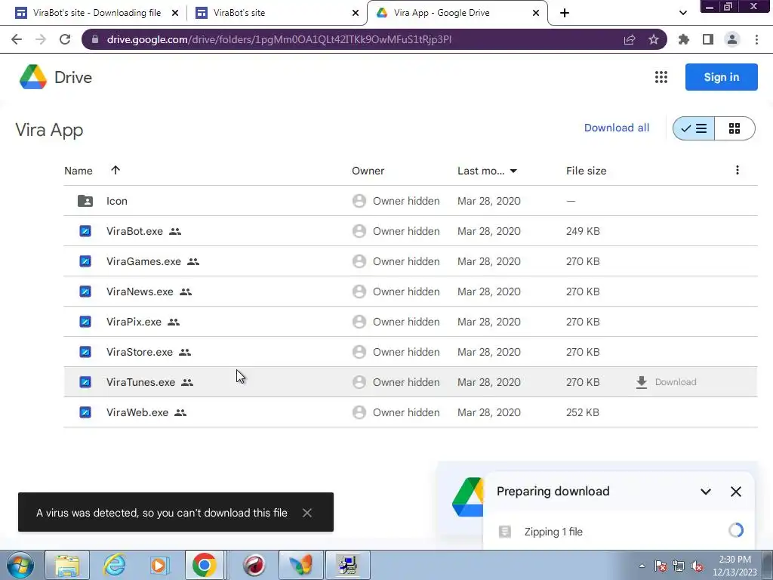Viewport: 773px width, 580px height.
Task: Switch to list layout view
Action: [694, 128]
